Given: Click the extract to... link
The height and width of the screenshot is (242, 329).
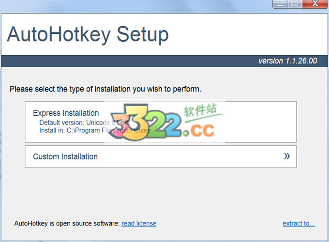Looking at the screenshot, I should [299, 223].
